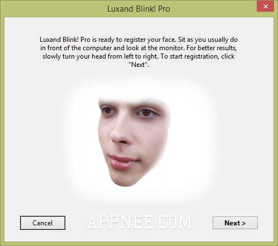This screenshot has width=278, height=246.
Task: Click the Next > button
Action: [x=235, y=223]
